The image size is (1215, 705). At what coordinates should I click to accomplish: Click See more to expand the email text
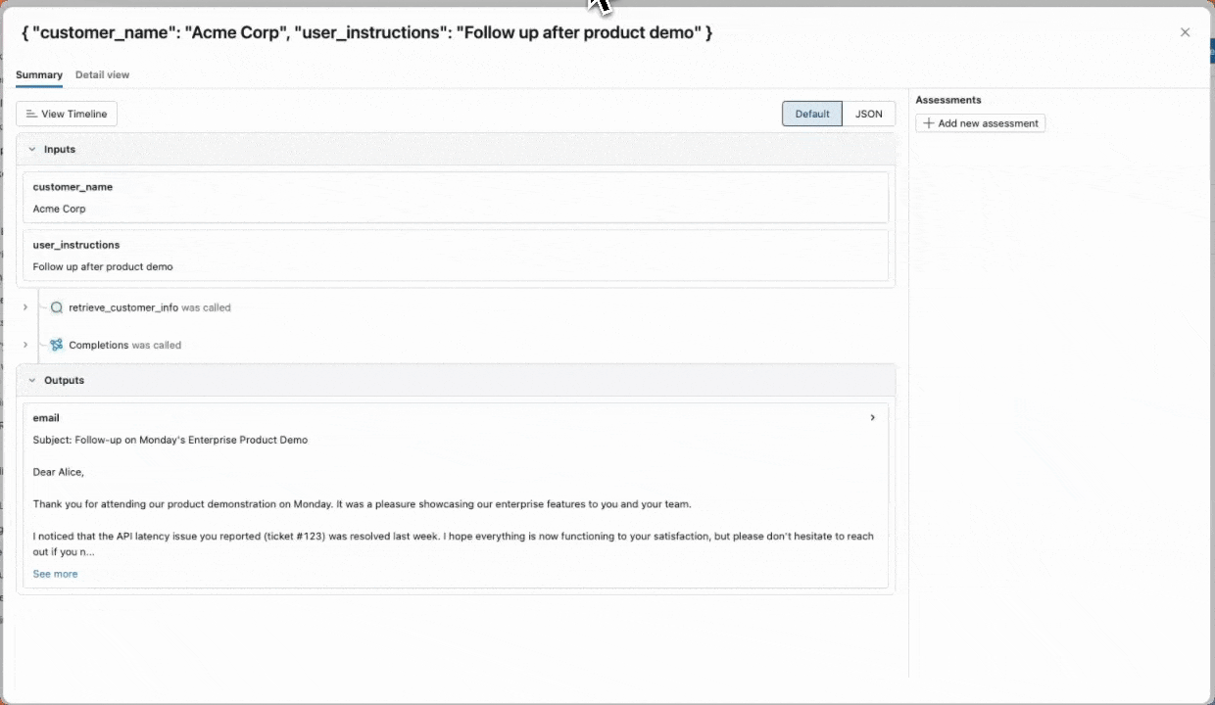click(x=55, y=573)
